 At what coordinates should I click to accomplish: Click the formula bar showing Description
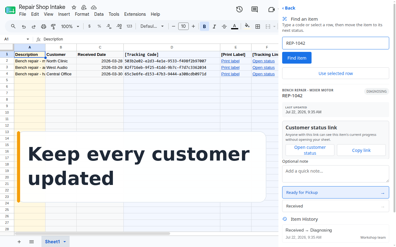(161, 39)
